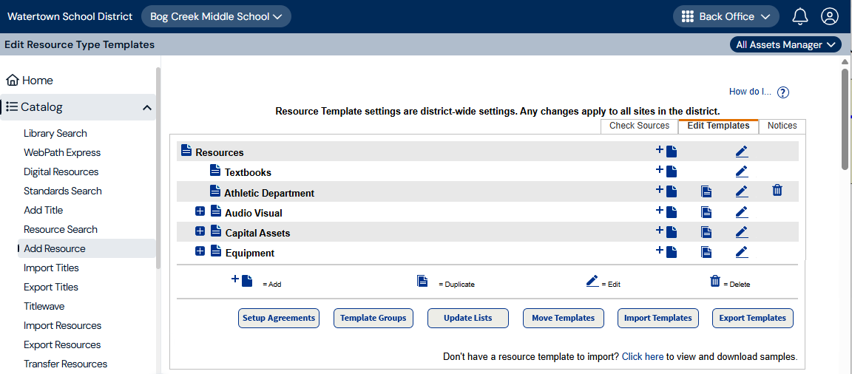Expand the Capital Assets tree node
The height and width of the screenshot is (374, 852).
(x=200, y=231)
